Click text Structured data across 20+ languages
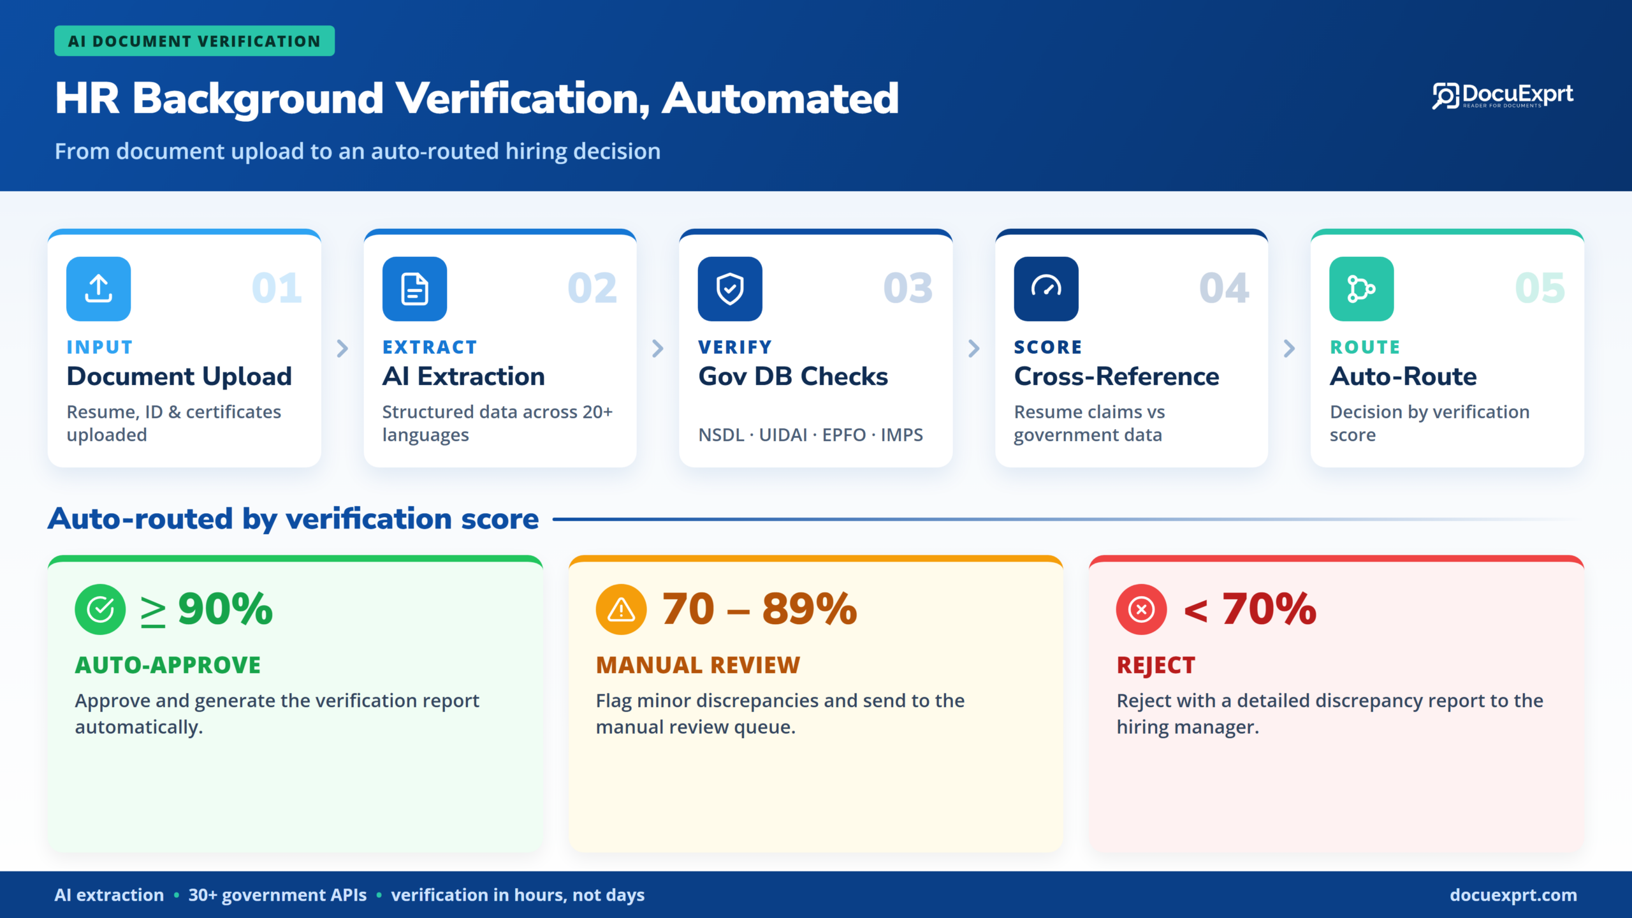Screen dimensions: 1632x918 click(x=497, y=423)
